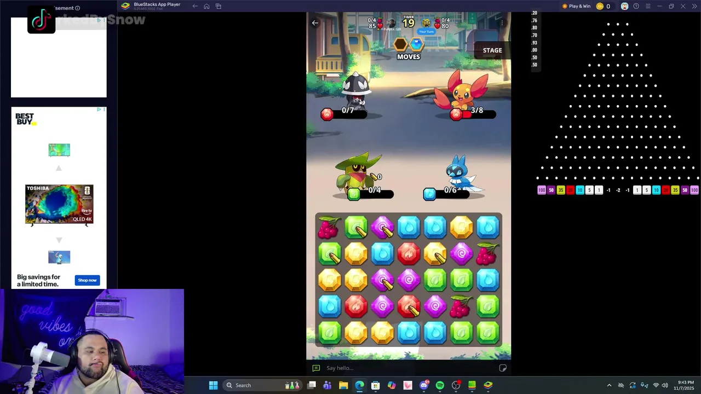Image resolution: width=701 pixels, height=394 pixels.
Task: Click the Shop now button in ad
Action: click(x=87, y=280)
